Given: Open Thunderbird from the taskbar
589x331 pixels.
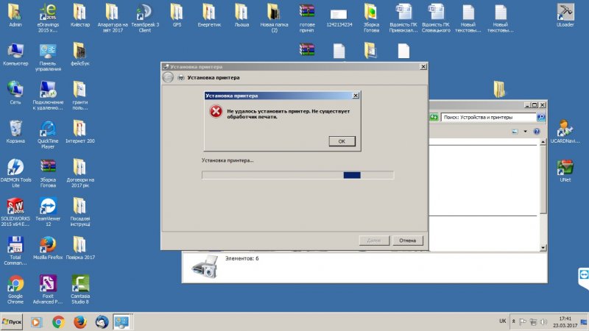Looking at the screenshot, I should (x=101, y=321).
